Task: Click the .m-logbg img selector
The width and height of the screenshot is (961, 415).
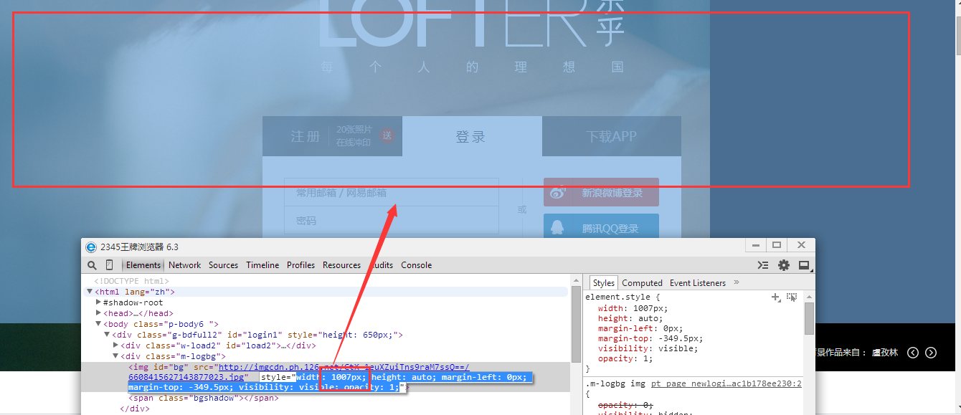Action: [616, 383]
